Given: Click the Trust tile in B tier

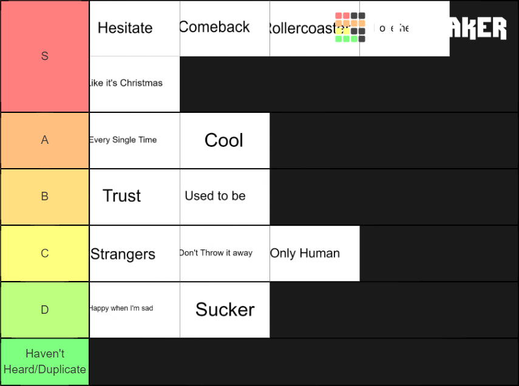Looking at the screenshot, I should click(135, 197).
